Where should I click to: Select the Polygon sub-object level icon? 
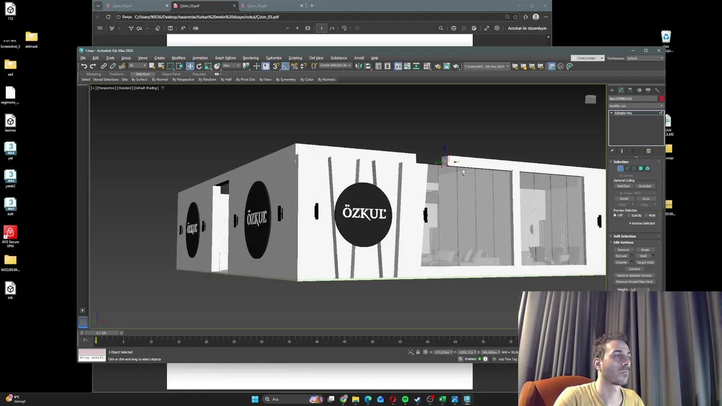click(641, 168)
